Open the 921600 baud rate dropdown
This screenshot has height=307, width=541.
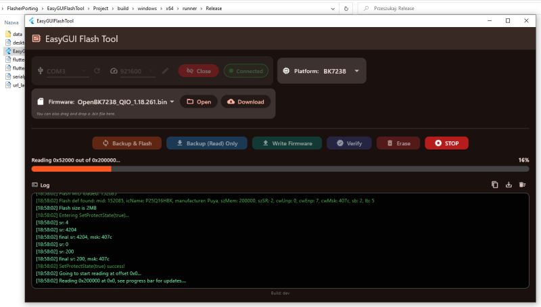tap(137, 71)
